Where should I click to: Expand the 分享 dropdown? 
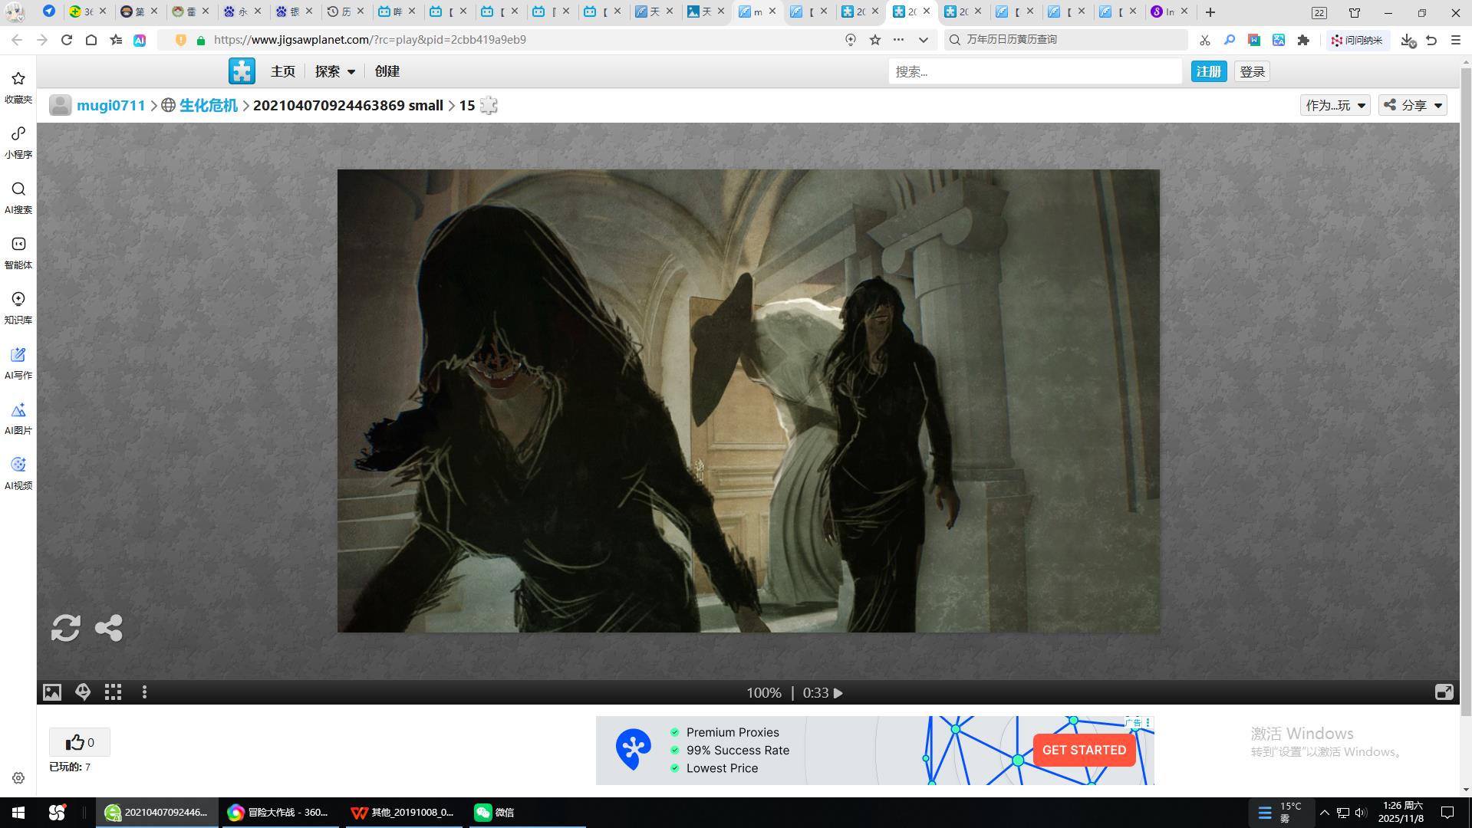click(1413, 105)
